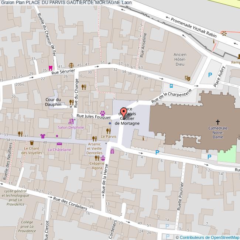Click the theatre masks icon by Ancien Hôtel-Dieu
240x240 pixels.
coord(187,78)
